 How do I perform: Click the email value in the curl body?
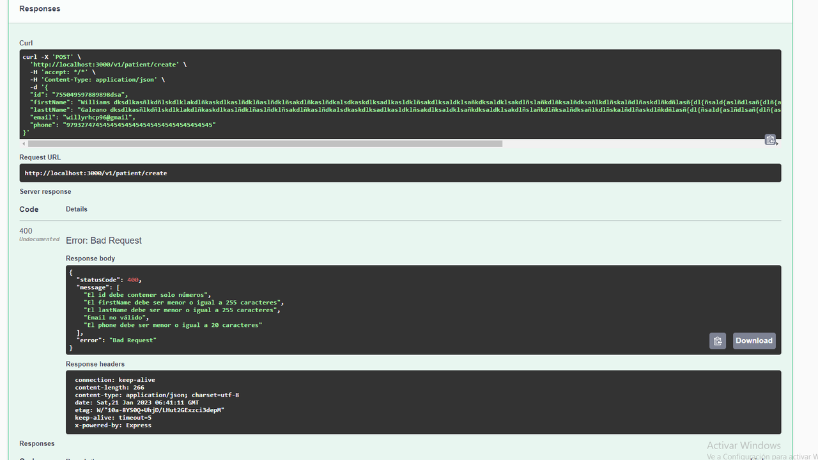[100, 118]
